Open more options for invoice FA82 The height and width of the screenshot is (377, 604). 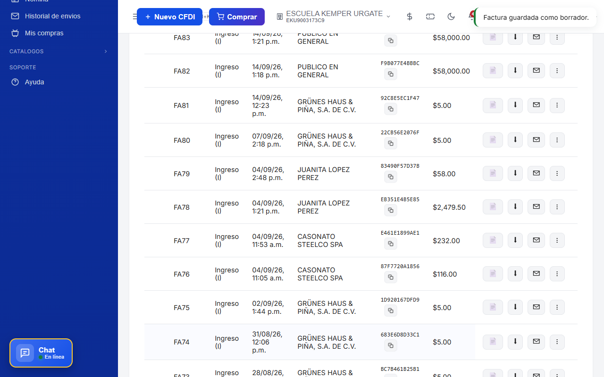coord(557,71)
